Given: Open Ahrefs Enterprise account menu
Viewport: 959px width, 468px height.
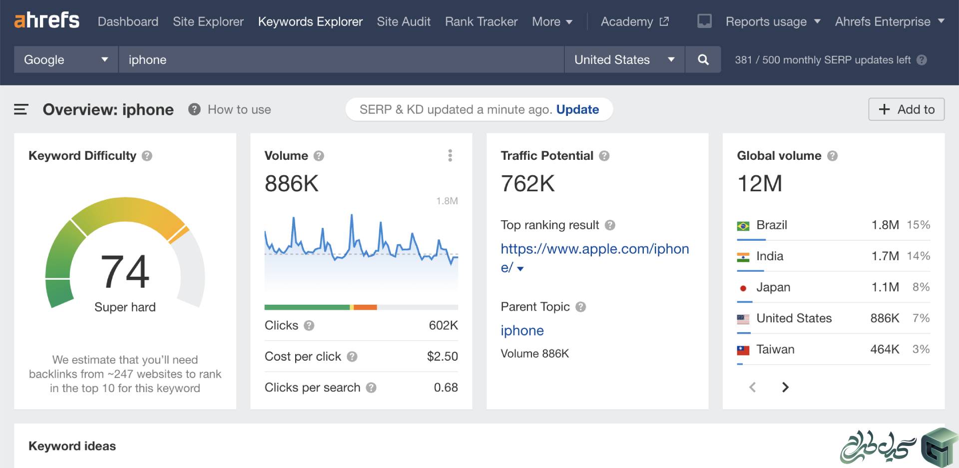Looking at the screenshot, I should coord(890,21).
